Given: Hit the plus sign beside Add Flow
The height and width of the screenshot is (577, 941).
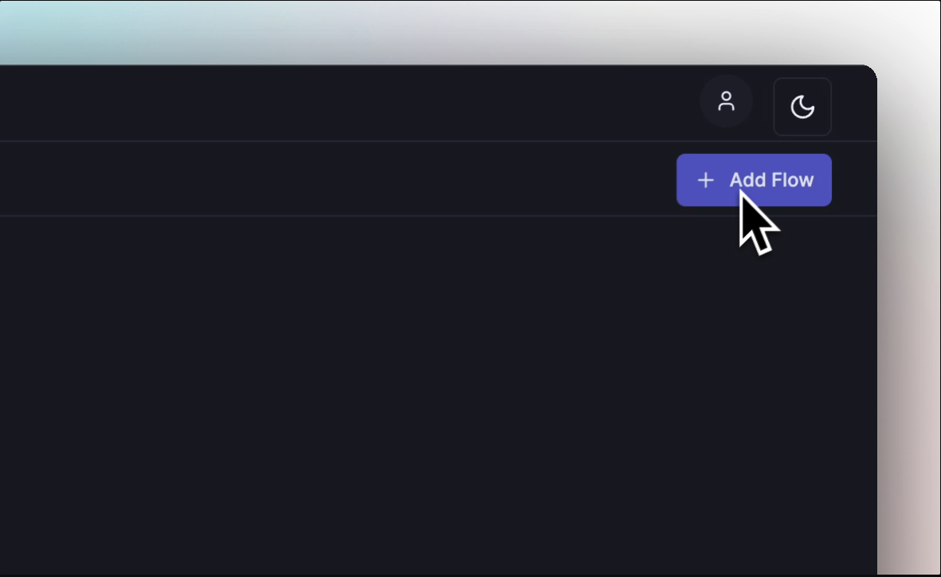Looking at the screenshot, I should 705,180.
